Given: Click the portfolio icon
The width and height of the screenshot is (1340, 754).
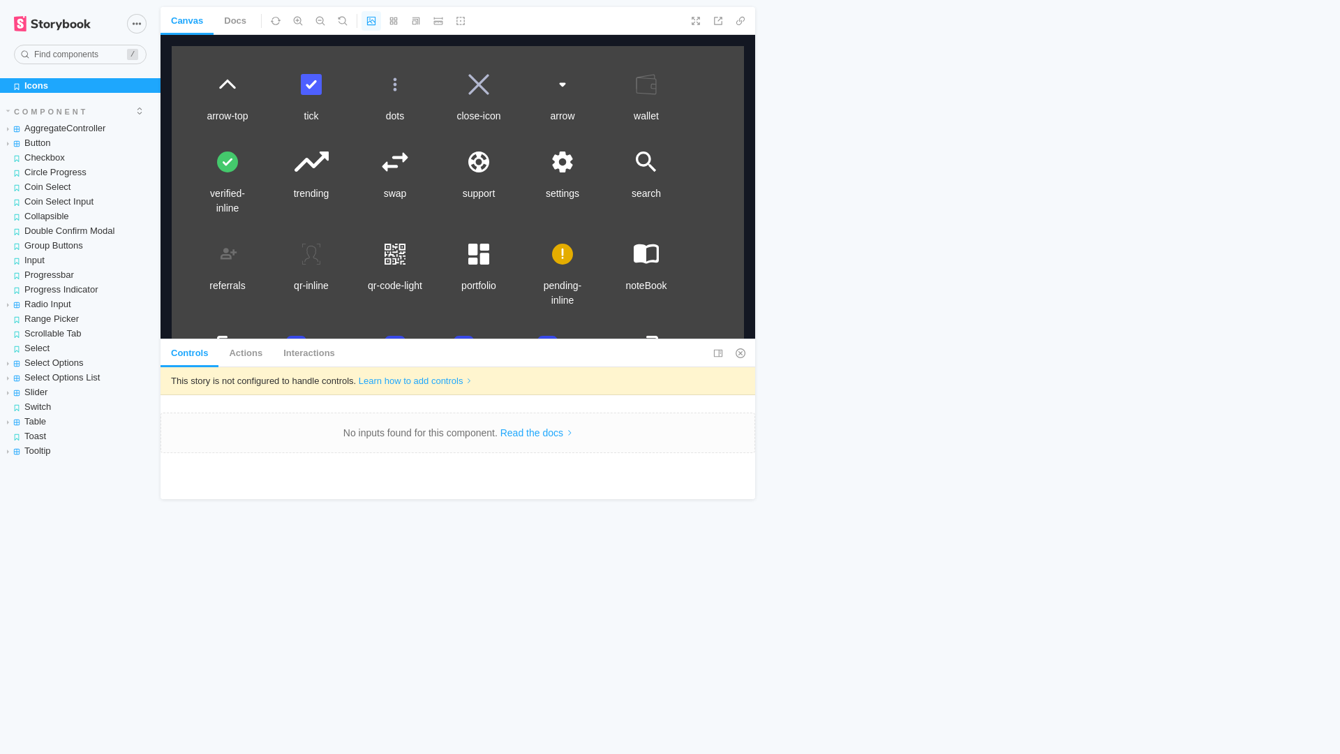Looking at the screenshot, I should (x=479, y=254).
